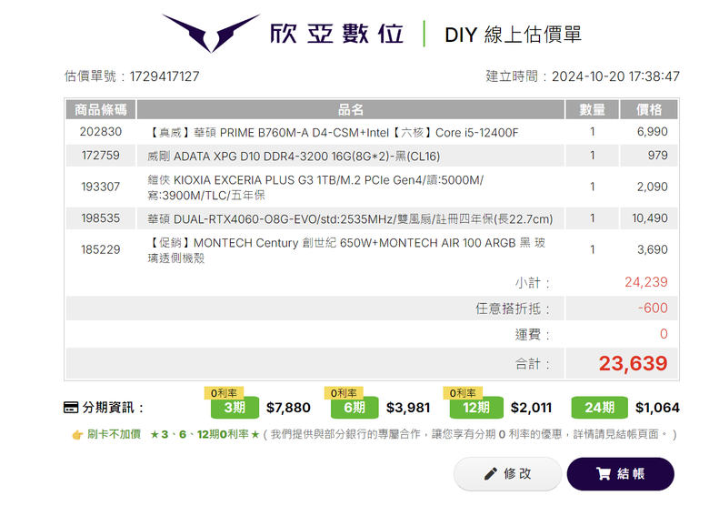Click the total amount 23,639
The width and height of the screenshot is (709, 506).
tap(633, 363)
